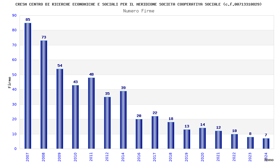
Task: Click the 2017 bar valued 22
Action: pos(155,132)
